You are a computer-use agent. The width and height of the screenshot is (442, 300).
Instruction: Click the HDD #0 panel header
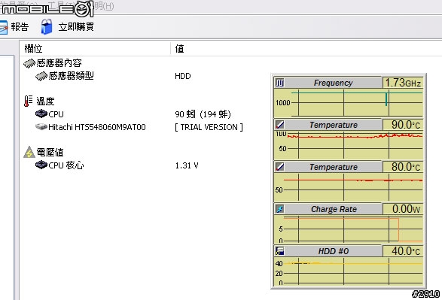[333, 251]
